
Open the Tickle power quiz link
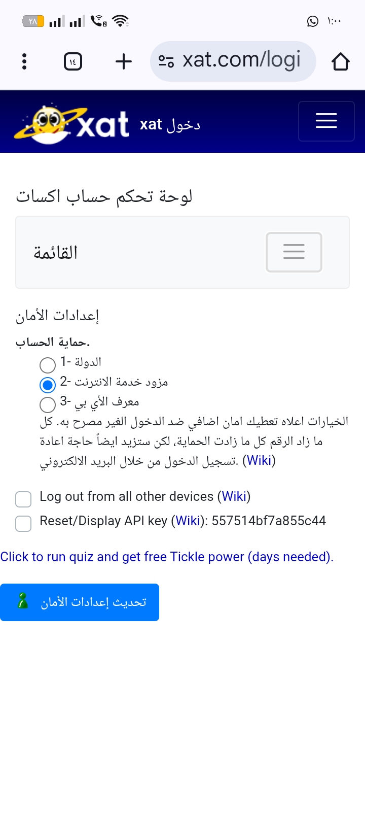(167, 557)
